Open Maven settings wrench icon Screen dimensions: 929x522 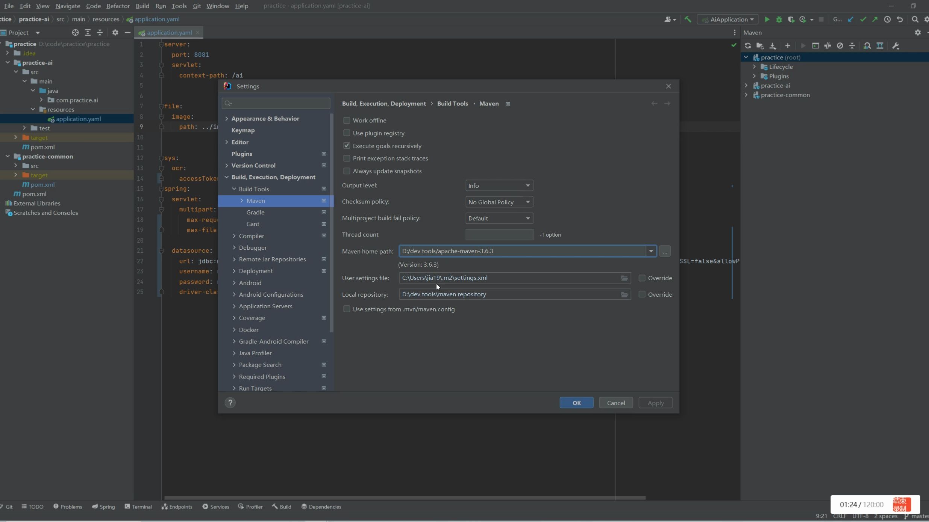[x=896, y=46]
